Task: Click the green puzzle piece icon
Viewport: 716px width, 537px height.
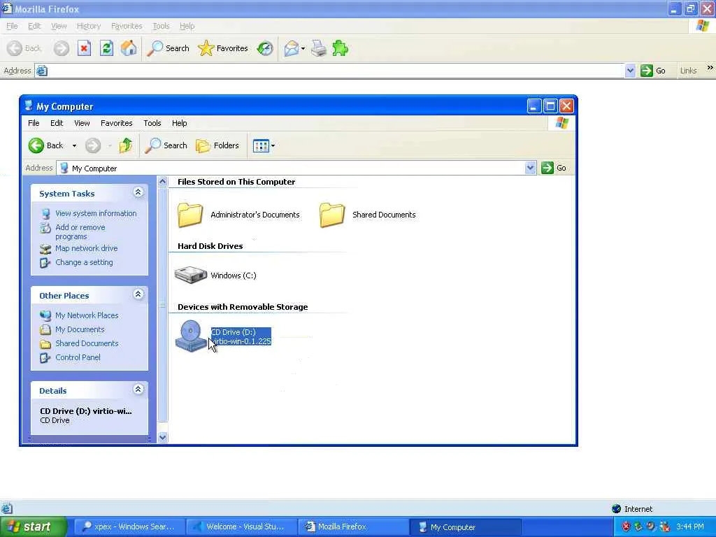Action: pyautogui.click(x=341, y=48)
